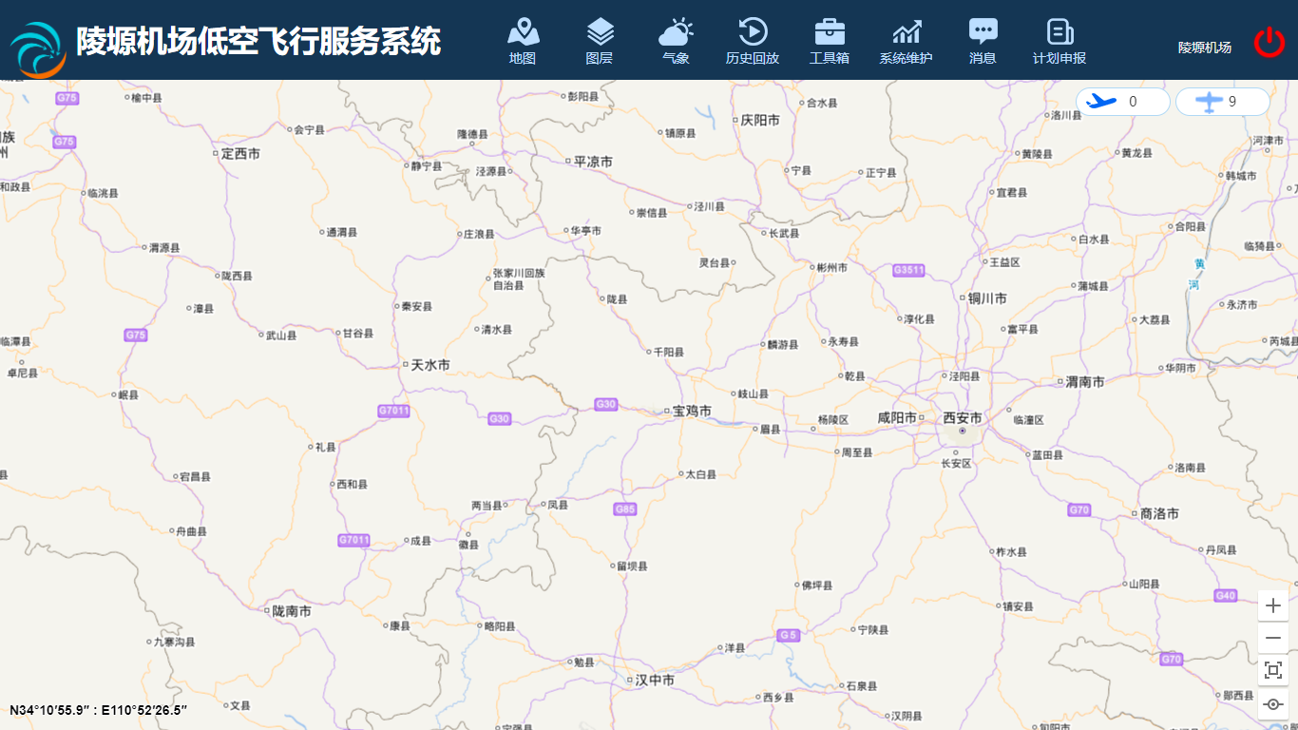
Task: Click 宝鸡市 city label on map
Action: click(x=692, y=411)
